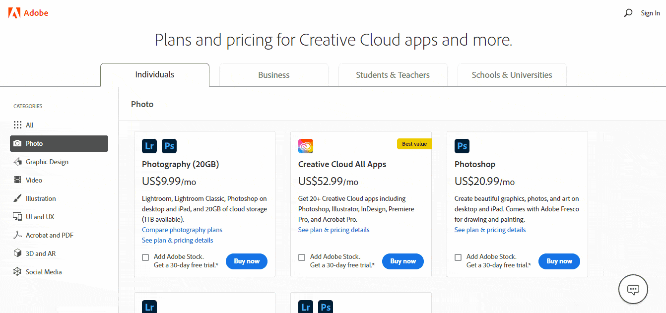Click the Creative Cloud All Apps title
The image size is (666, 313).
pos(342,164)
